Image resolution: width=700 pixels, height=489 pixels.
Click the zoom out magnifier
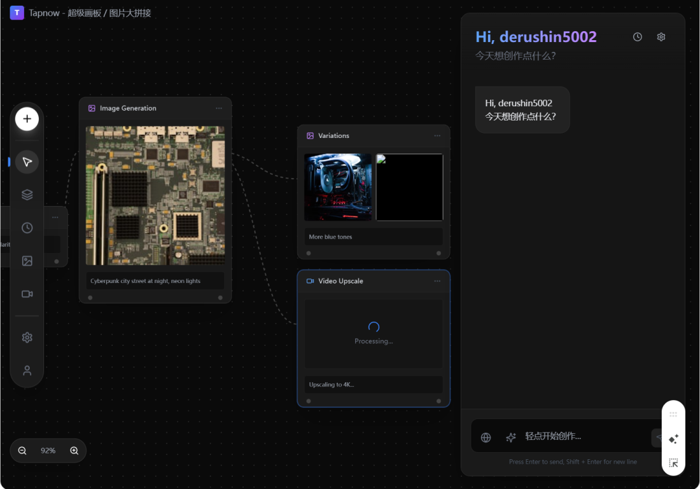pyautogui.click(x=22, y=451)
